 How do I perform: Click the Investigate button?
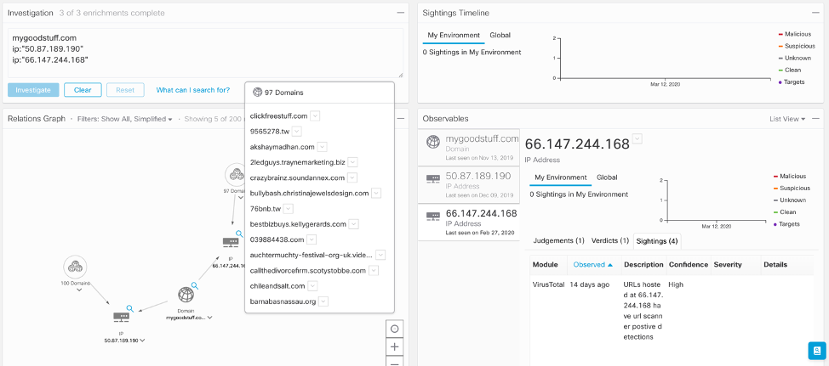(x=33, y=90)
